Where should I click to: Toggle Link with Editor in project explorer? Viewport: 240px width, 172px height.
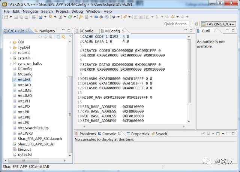click(x=63, y=37)
